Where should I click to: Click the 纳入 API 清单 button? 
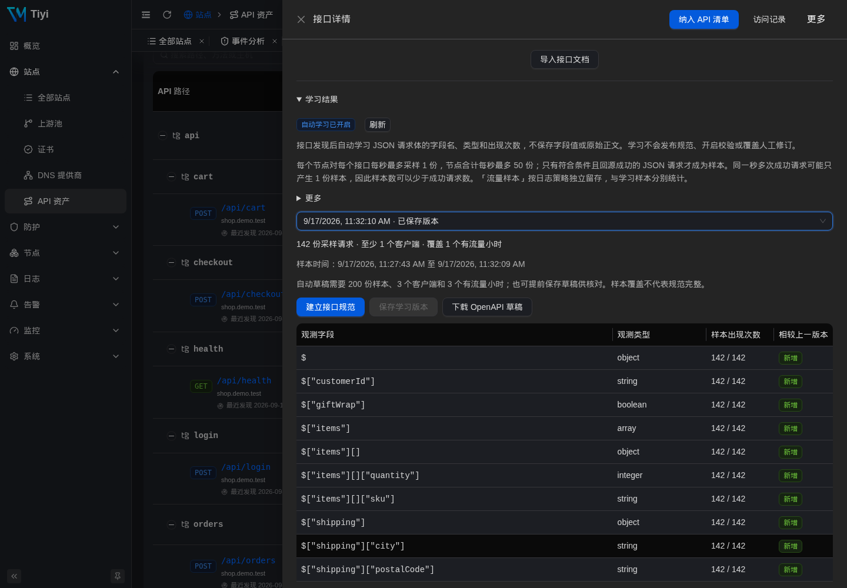703,19
